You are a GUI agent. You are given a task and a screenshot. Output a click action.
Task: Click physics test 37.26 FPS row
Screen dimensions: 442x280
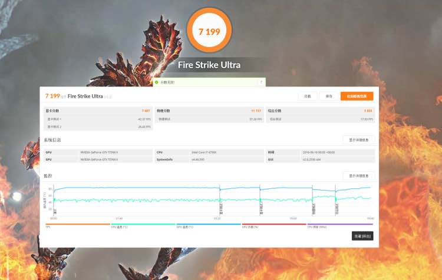tap(209, 119)
